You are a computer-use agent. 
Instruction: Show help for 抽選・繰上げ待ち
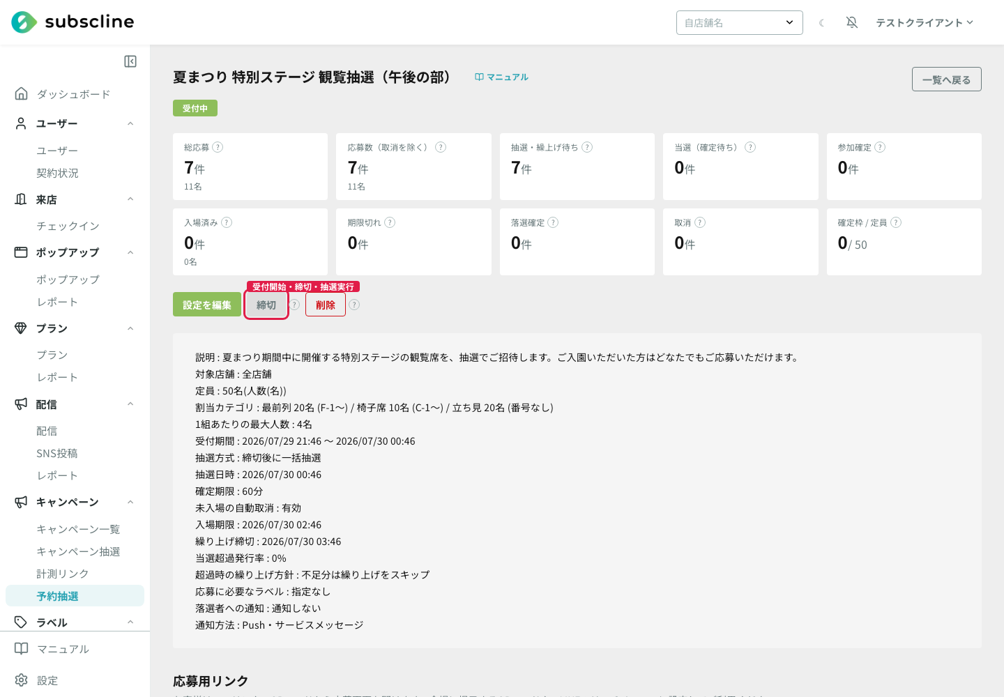tap(587, 147)
